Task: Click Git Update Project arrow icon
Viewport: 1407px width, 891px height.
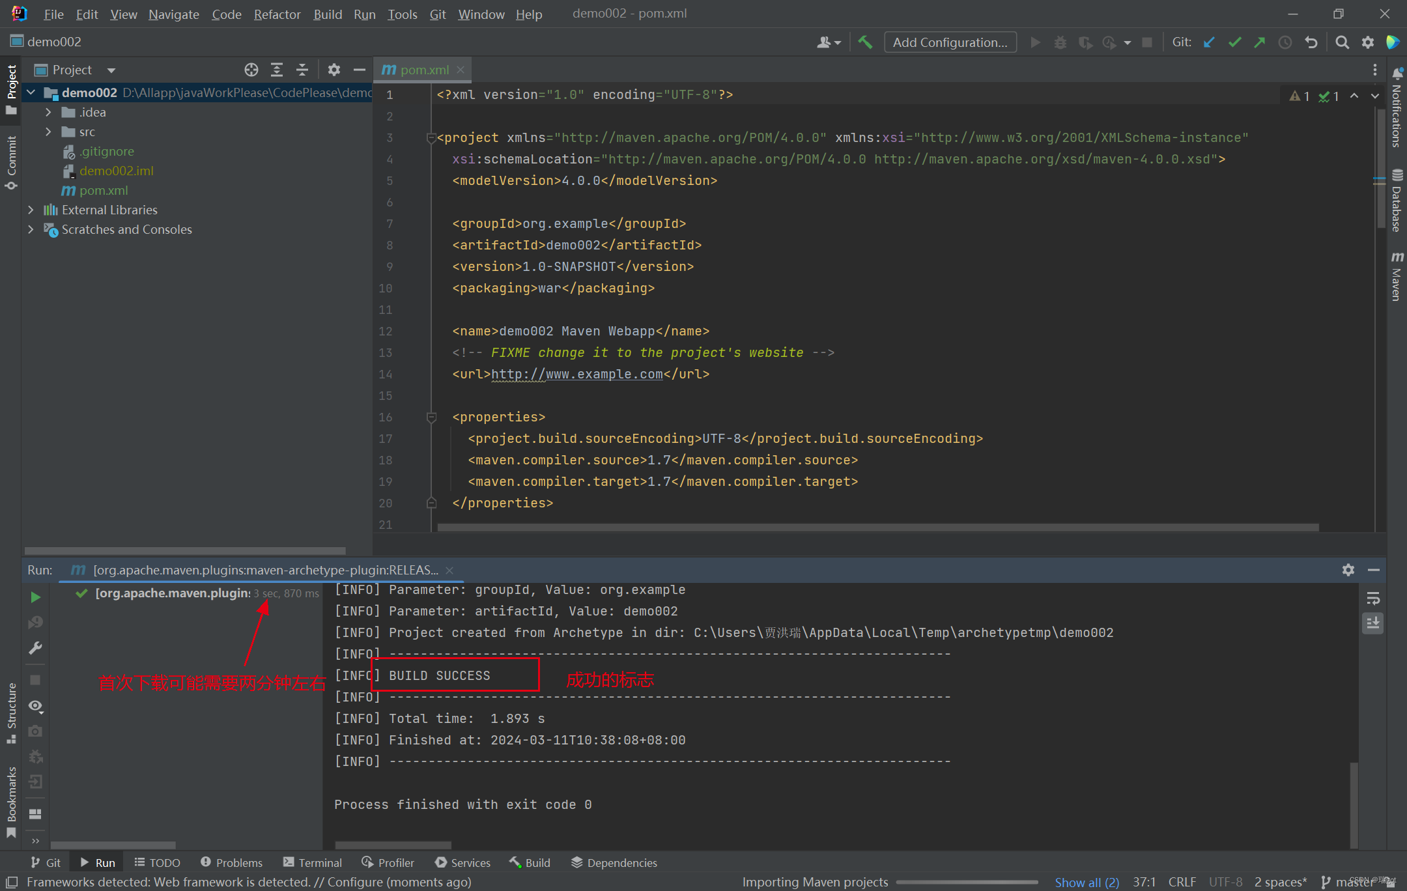Action: 1209,42
